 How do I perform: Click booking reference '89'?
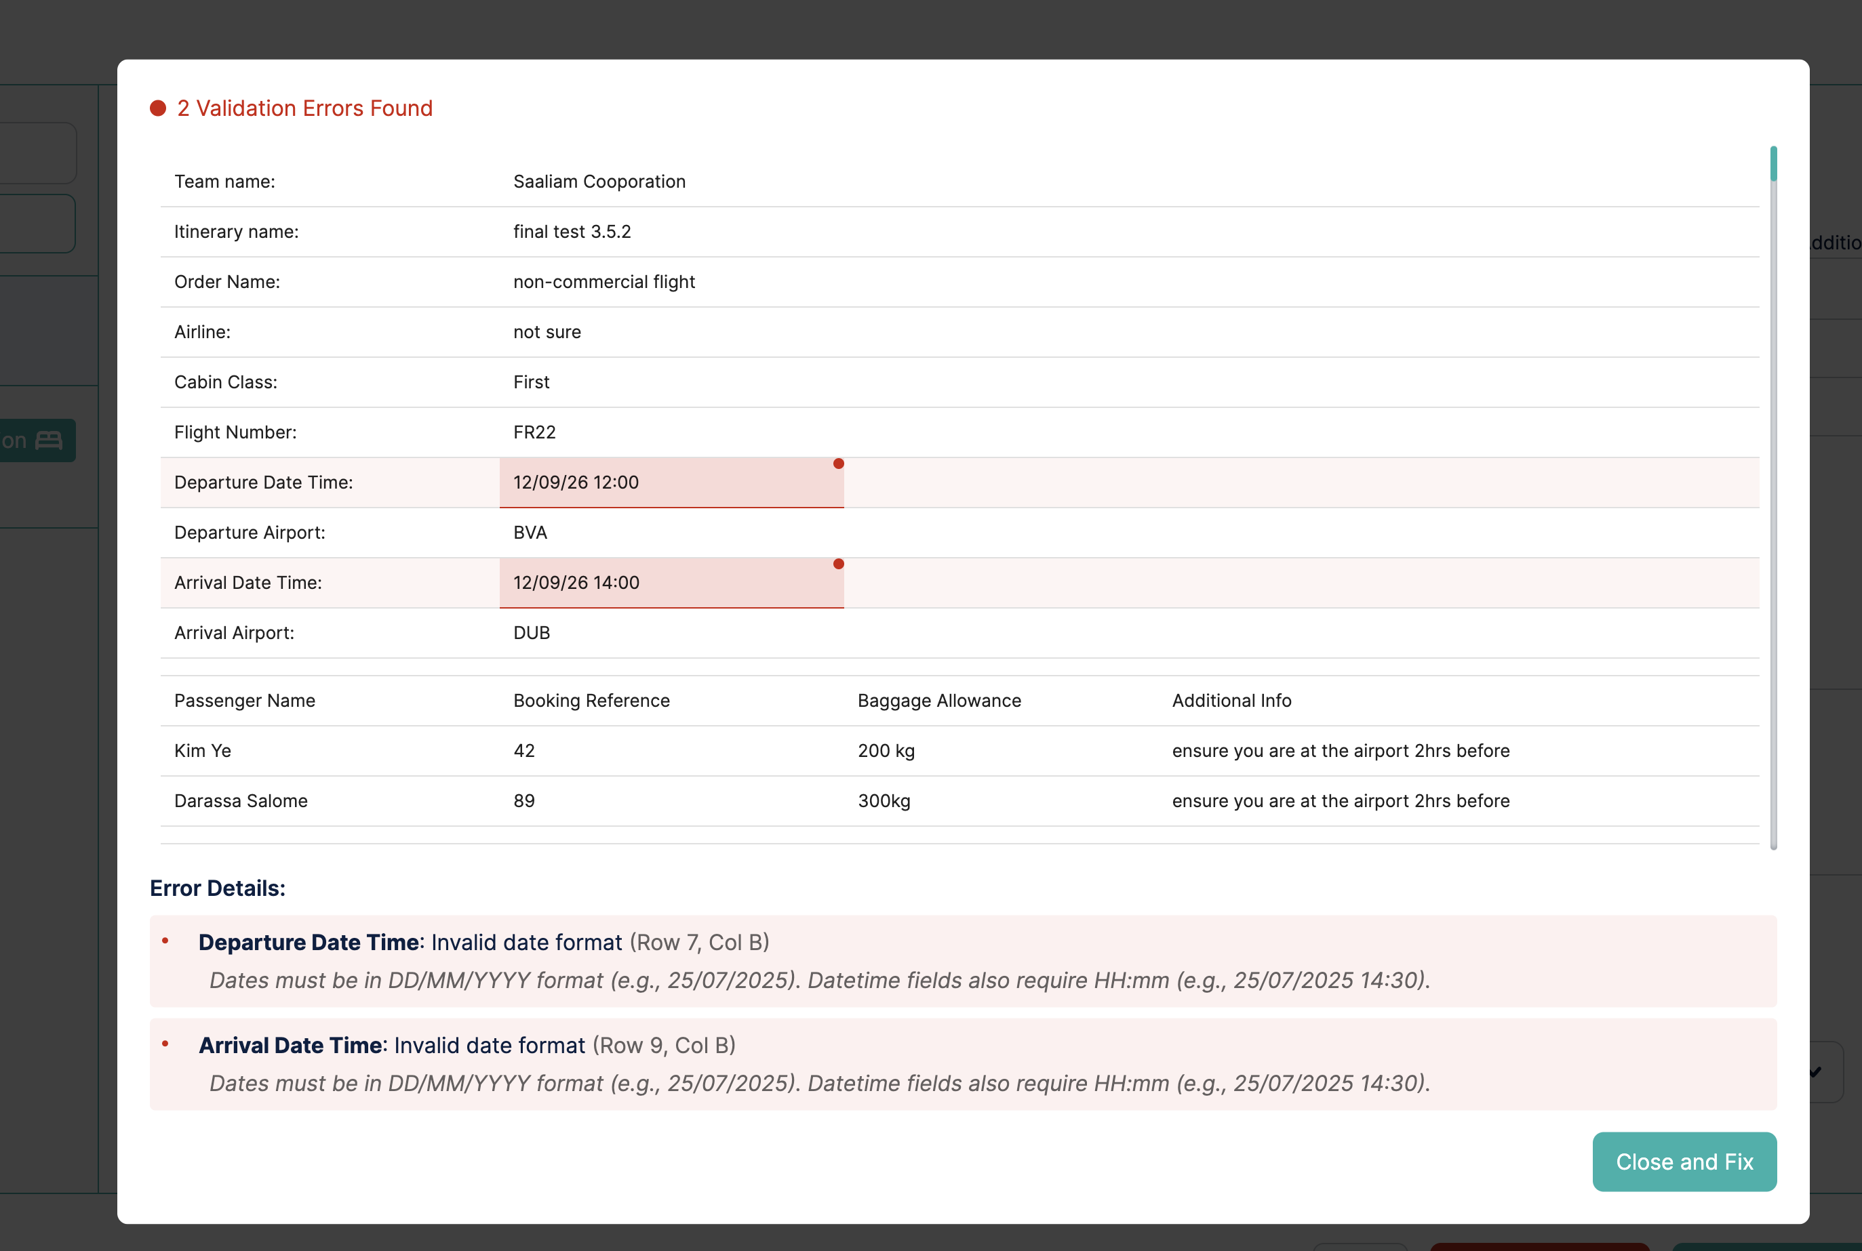tap(524, 801)
